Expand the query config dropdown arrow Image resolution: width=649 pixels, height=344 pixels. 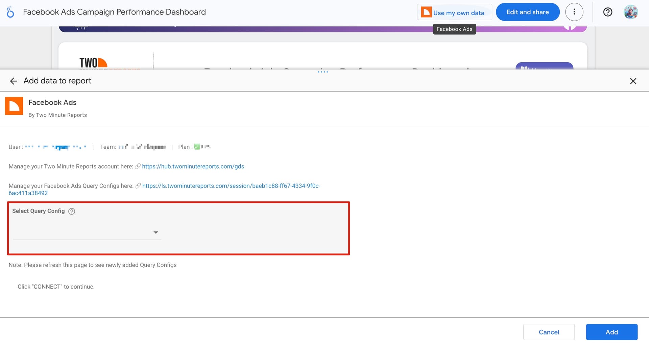pyautogui.click(x=156, y=232)
